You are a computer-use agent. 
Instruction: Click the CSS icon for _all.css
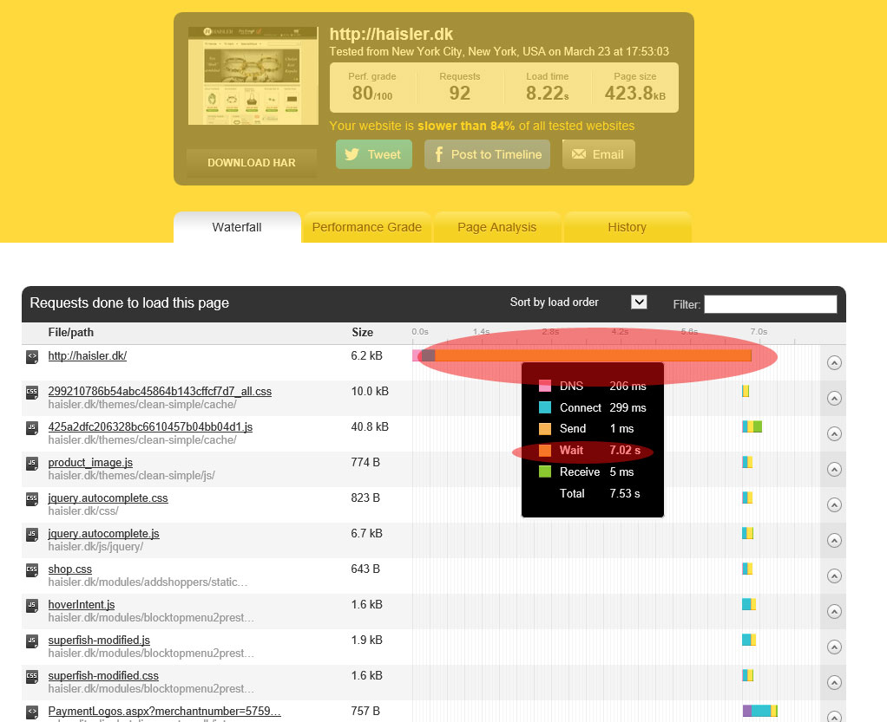32,393
